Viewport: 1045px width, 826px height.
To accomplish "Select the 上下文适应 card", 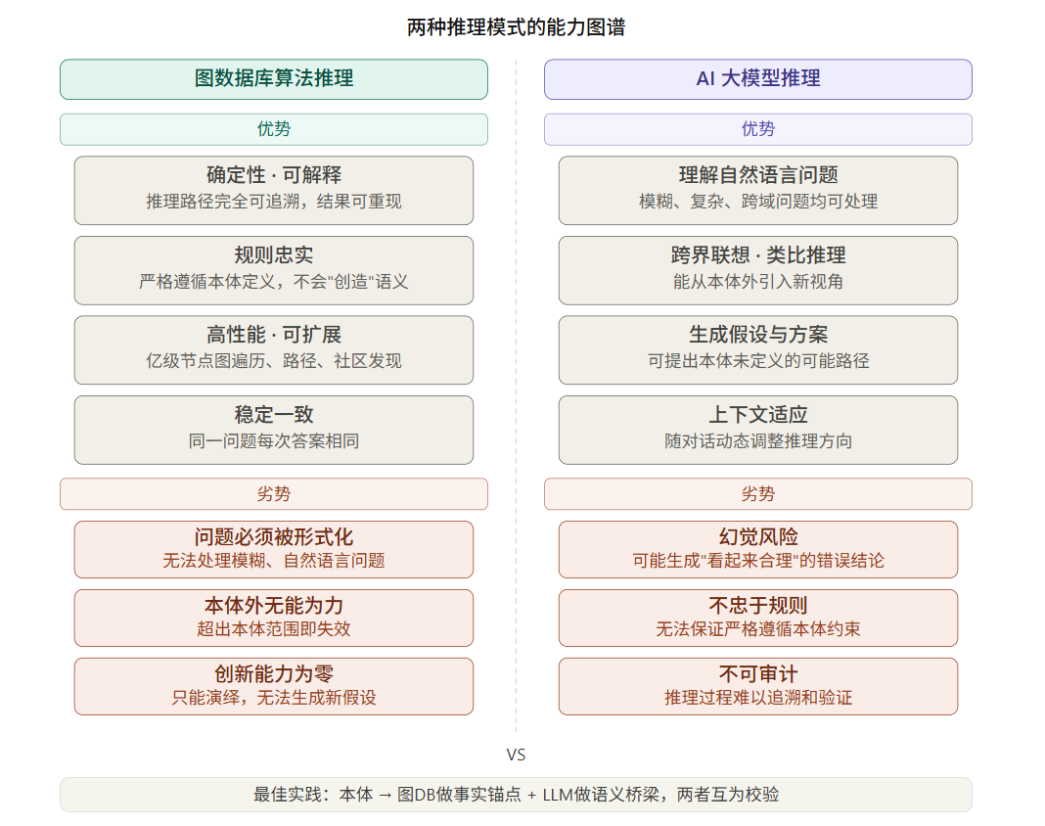I will [757, 430].
